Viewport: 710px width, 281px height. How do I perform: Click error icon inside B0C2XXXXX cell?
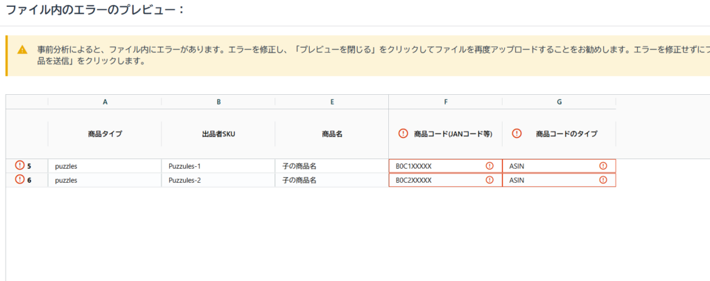click(x=490, y=180)
